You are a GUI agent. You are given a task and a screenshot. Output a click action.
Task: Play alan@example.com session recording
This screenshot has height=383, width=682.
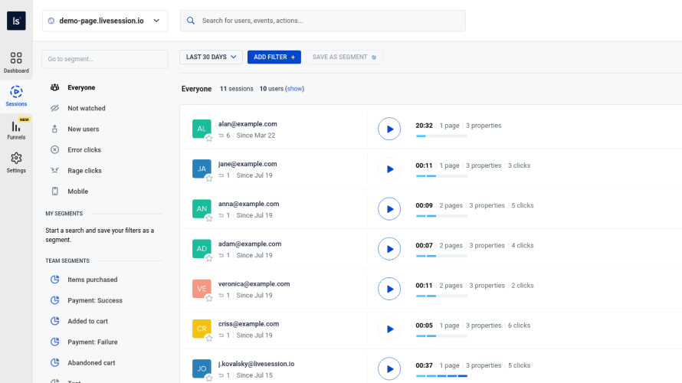[x=389, y=129]
